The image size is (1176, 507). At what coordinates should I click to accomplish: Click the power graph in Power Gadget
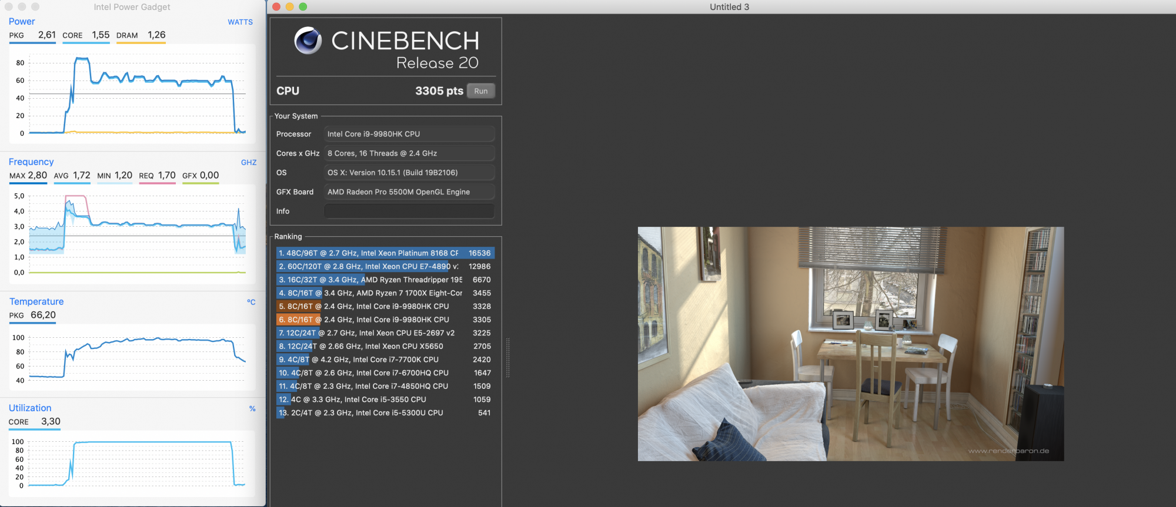(132, 94)
